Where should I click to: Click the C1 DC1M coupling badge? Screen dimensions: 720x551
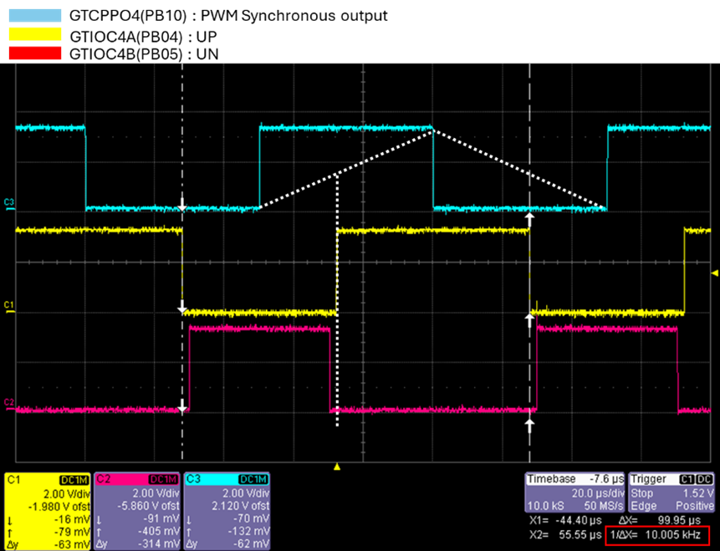pos(74,480)
